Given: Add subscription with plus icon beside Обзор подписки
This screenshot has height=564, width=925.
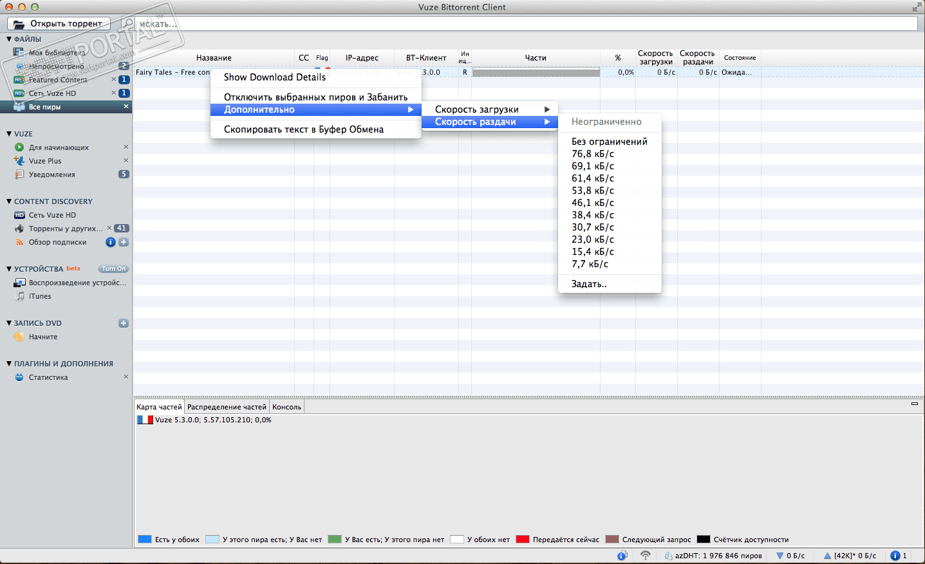Looking at the screenshot, I should pyautogui.click(x=124, y=242).
